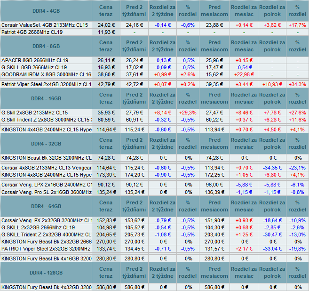309x291 pixels.
Task: Select the DDR4 - 64GB section header
Action: click(46, 206)
